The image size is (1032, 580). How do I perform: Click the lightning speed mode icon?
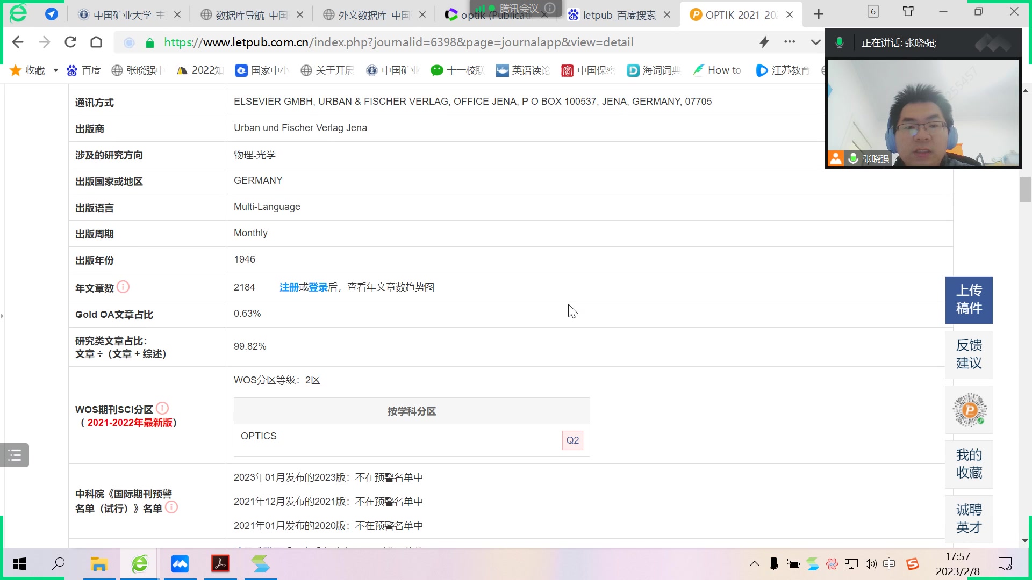pyautogui.click(x=764, y=42)
